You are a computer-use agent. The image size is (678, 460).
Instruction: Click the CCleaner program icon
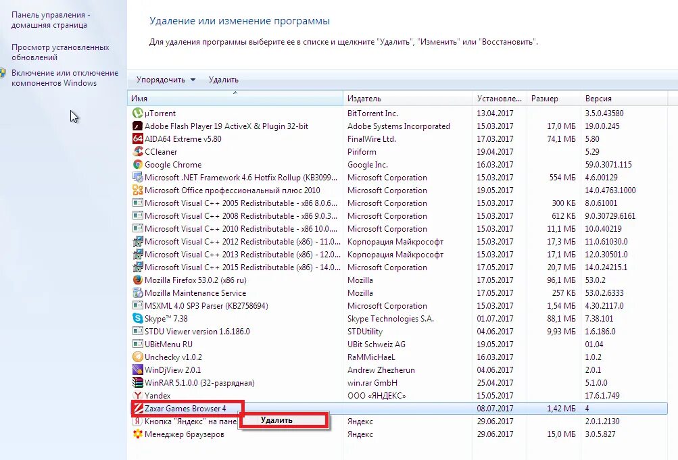point(137,151)
